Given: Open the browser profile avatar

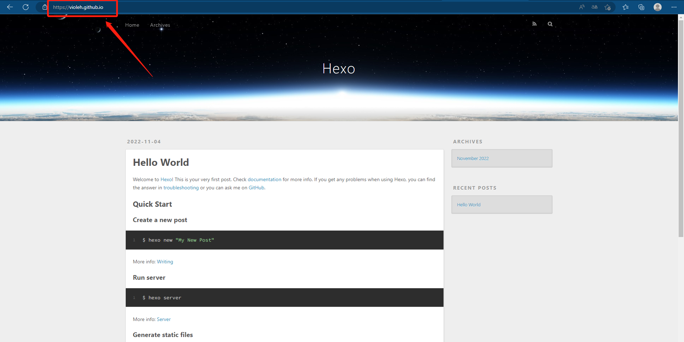Looking at the screenshot, I should (658, 7).
